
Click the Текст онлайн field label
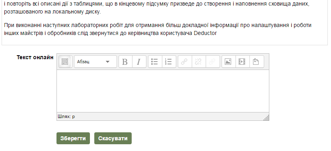35,57
